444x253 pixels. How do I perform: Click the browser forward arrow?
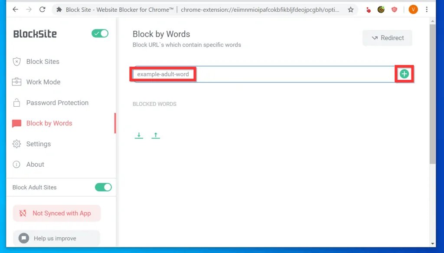tap(29, 10)
